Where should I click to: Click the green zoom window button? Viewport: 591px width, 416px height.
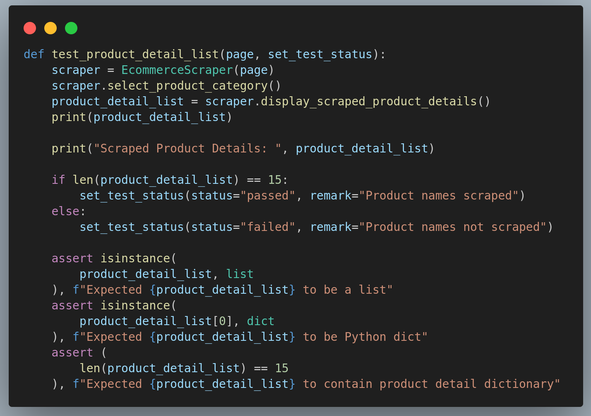tap(71, 28)
